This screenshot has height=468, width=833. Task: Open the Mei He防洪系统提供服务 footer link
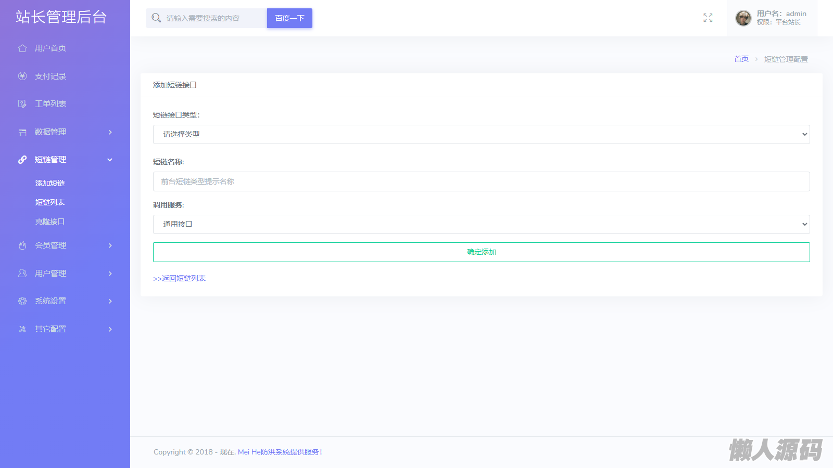click(280, 452)
